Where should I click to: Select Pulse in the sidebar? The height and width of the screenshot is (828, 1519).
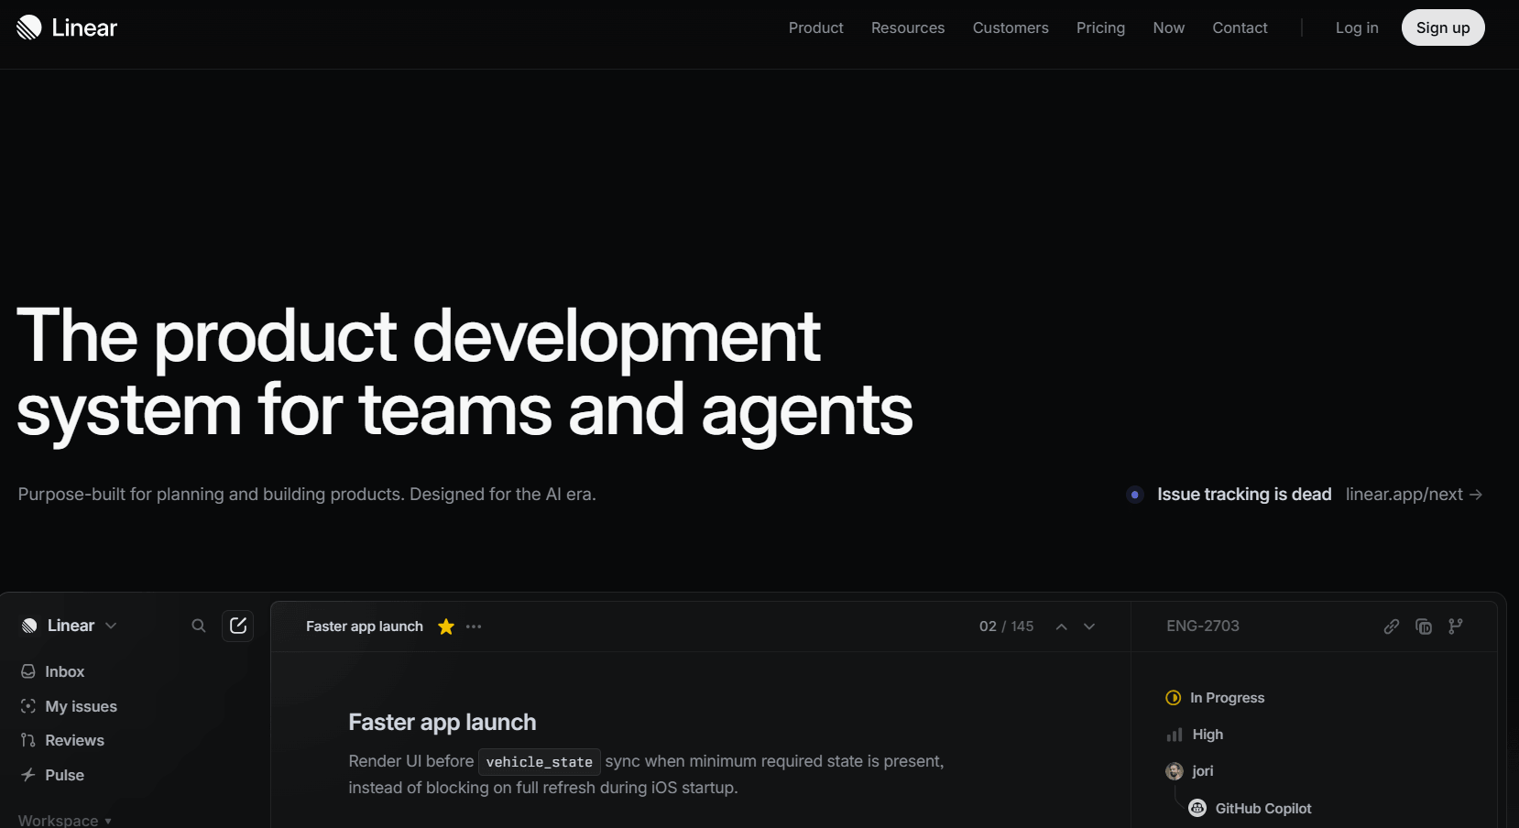tap(65, 775)
